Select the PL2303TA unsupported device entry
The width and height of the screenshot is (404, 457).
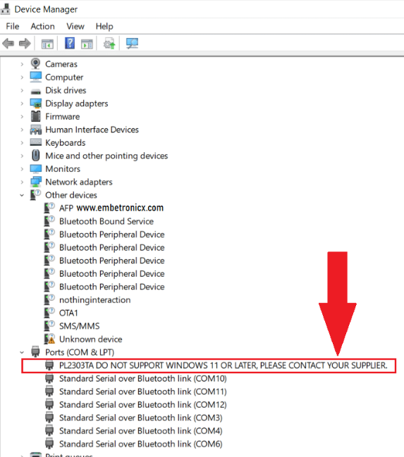point(209,365)
